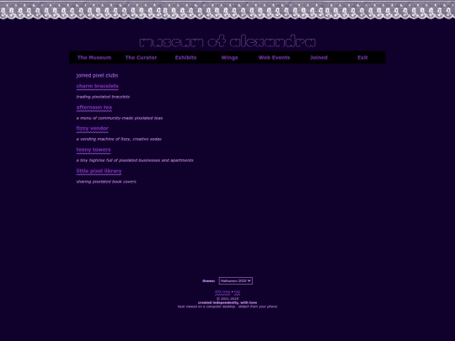This screenshot has height=341, width=455.
Task: Visit the afternoon tea club link
Action: 94,108
